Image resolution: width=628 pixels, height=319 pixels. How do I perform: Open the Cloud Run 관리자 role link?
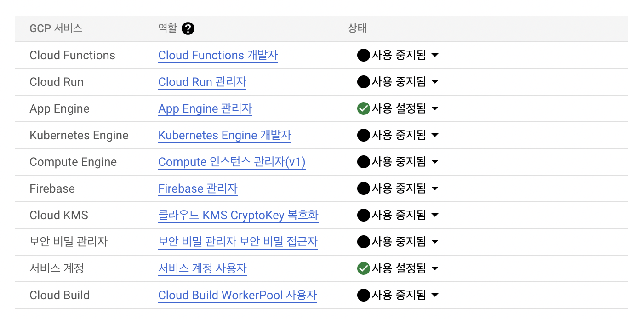pyautogui.click(x=202, y=82)
